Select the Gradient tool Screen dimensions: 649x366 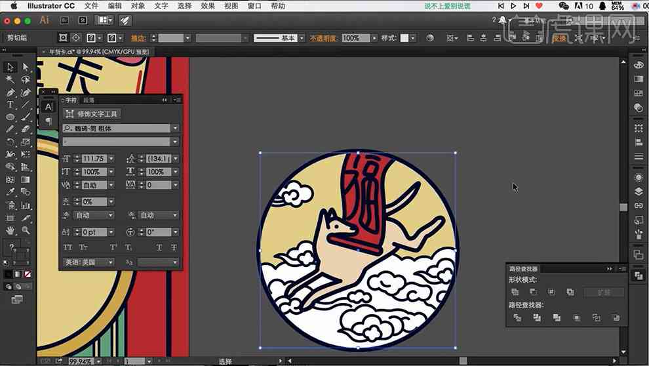26,180
